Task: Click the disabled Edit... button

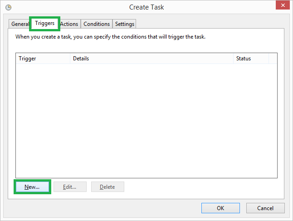Action: [70, 187]
